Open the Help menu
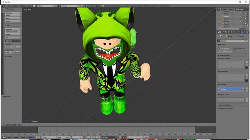This screenshot has height=140, width=250. point(29,6)
